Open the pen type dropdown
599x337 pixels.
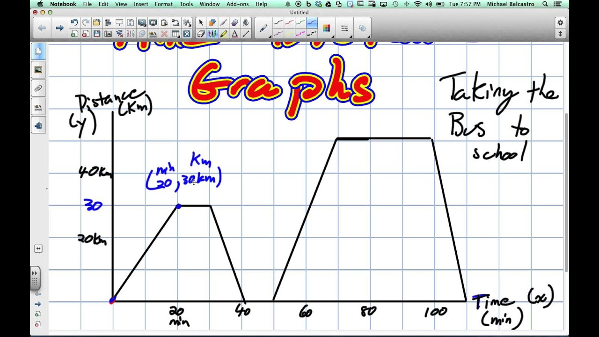click(263, 28)
